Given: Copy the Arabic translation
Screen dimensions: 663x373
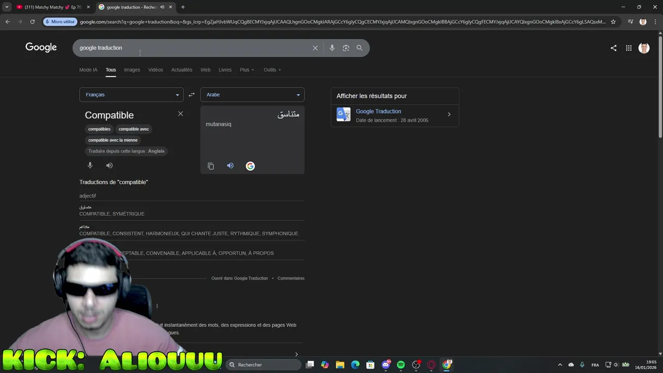Looking at the screenshot, I should click(x=211, y=166).
